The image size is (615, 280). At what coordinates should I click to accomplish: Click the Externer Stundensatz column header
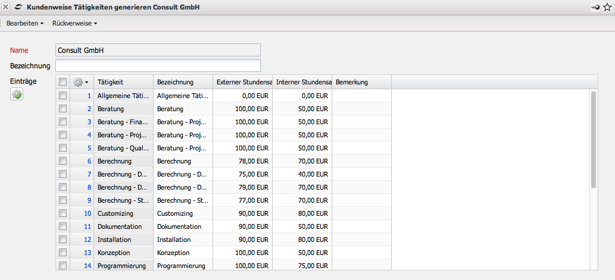click(243, 82)
